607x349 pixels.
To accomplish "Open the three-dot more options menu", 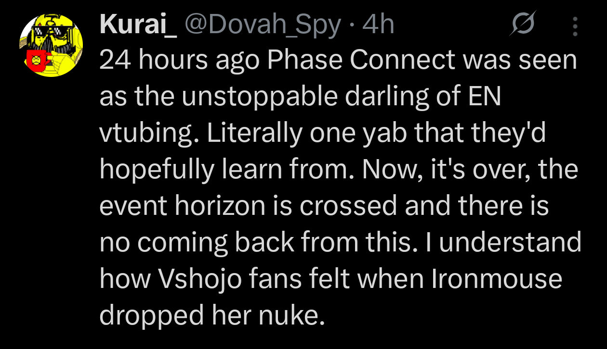I will click(575, 27).
